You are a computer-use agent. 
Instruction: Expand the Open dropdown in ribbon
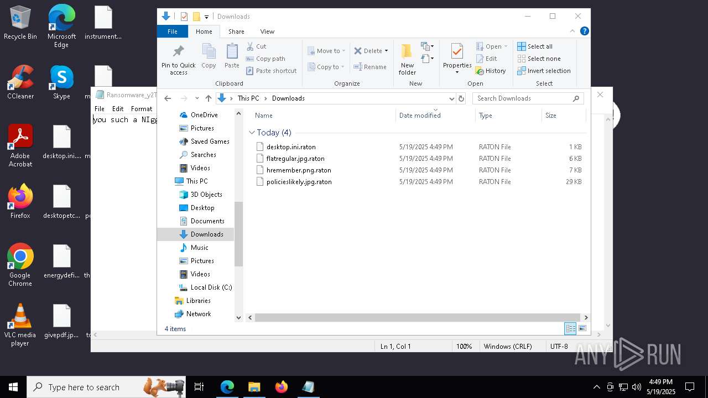point(492,46)
